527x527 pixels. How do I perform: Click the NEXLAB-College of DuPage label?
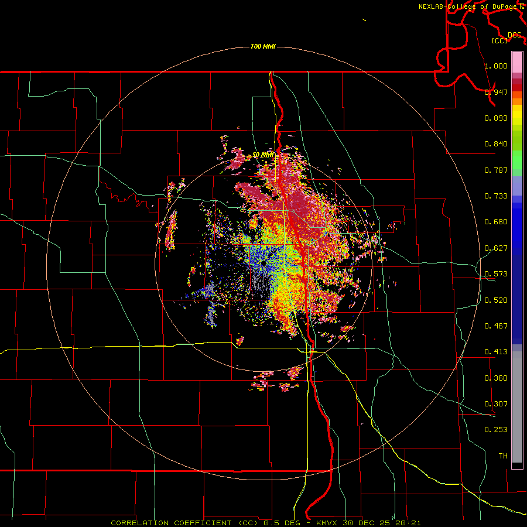tap(471, 6)
